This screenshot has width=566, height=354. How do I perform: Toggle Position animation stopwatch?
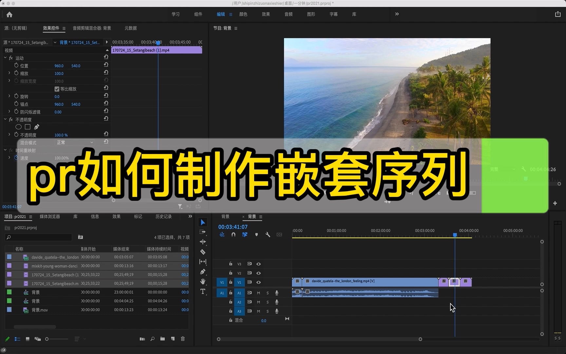(x=16, y=65)
